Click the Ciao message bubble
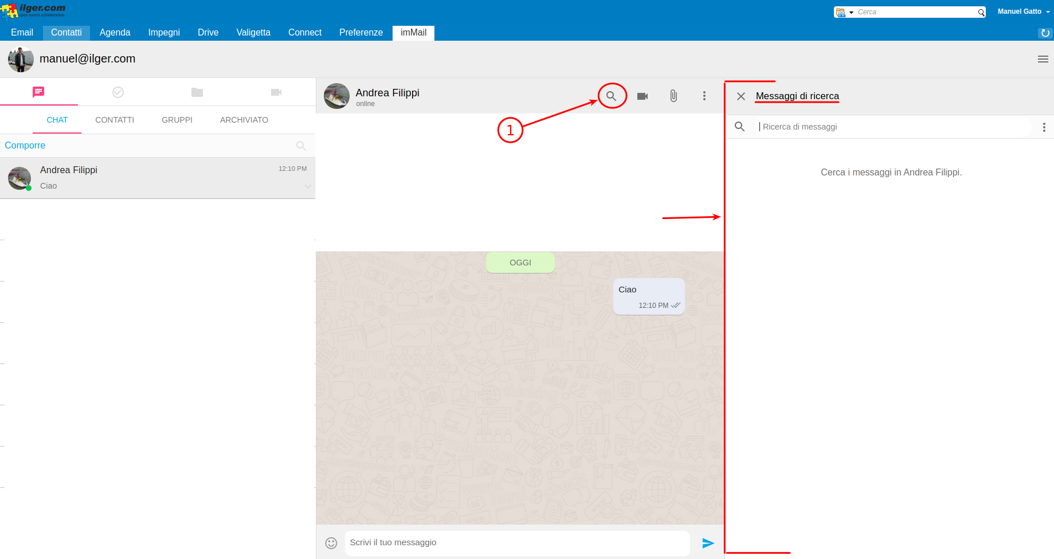 649,296
